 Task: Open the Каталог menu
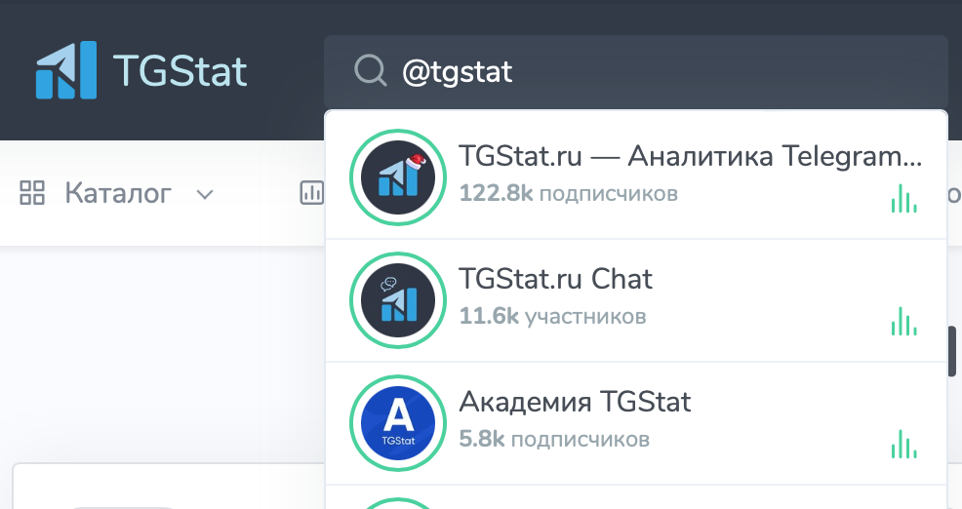click(118, 193)
